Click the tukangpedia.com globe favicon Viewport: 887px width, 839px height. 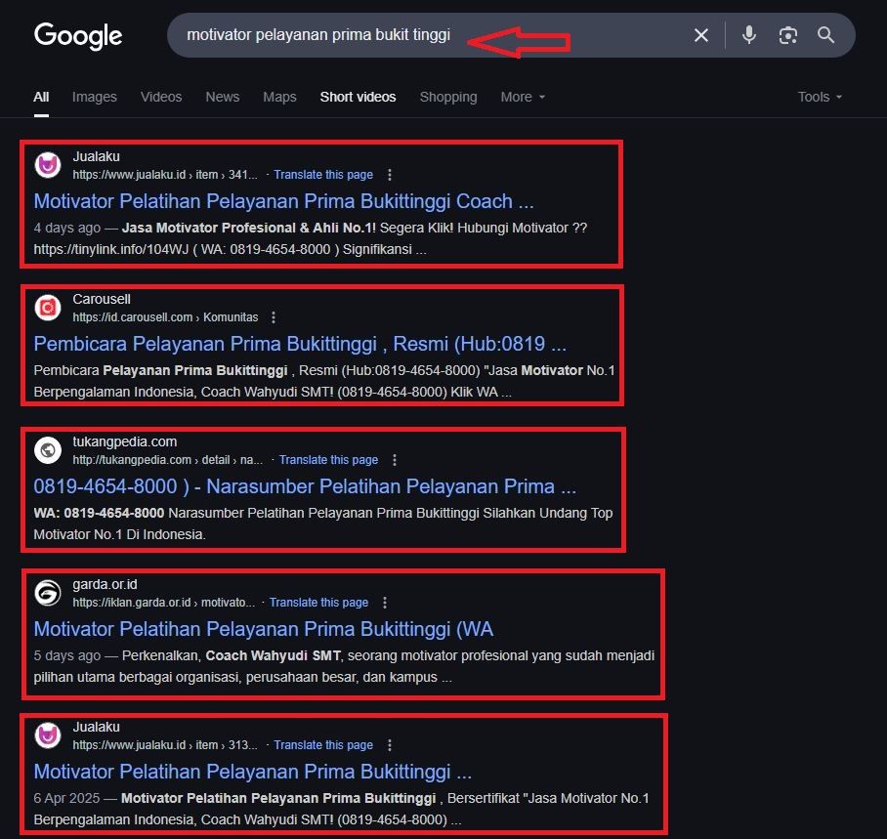pyautogui.click(x=48, y=450)
